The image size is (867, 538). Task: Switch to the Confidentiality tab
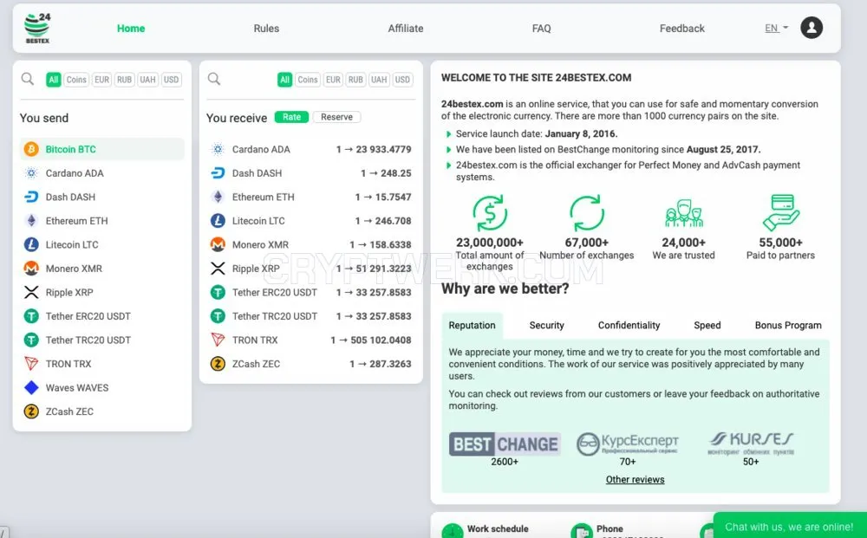(x=629, y=326)
